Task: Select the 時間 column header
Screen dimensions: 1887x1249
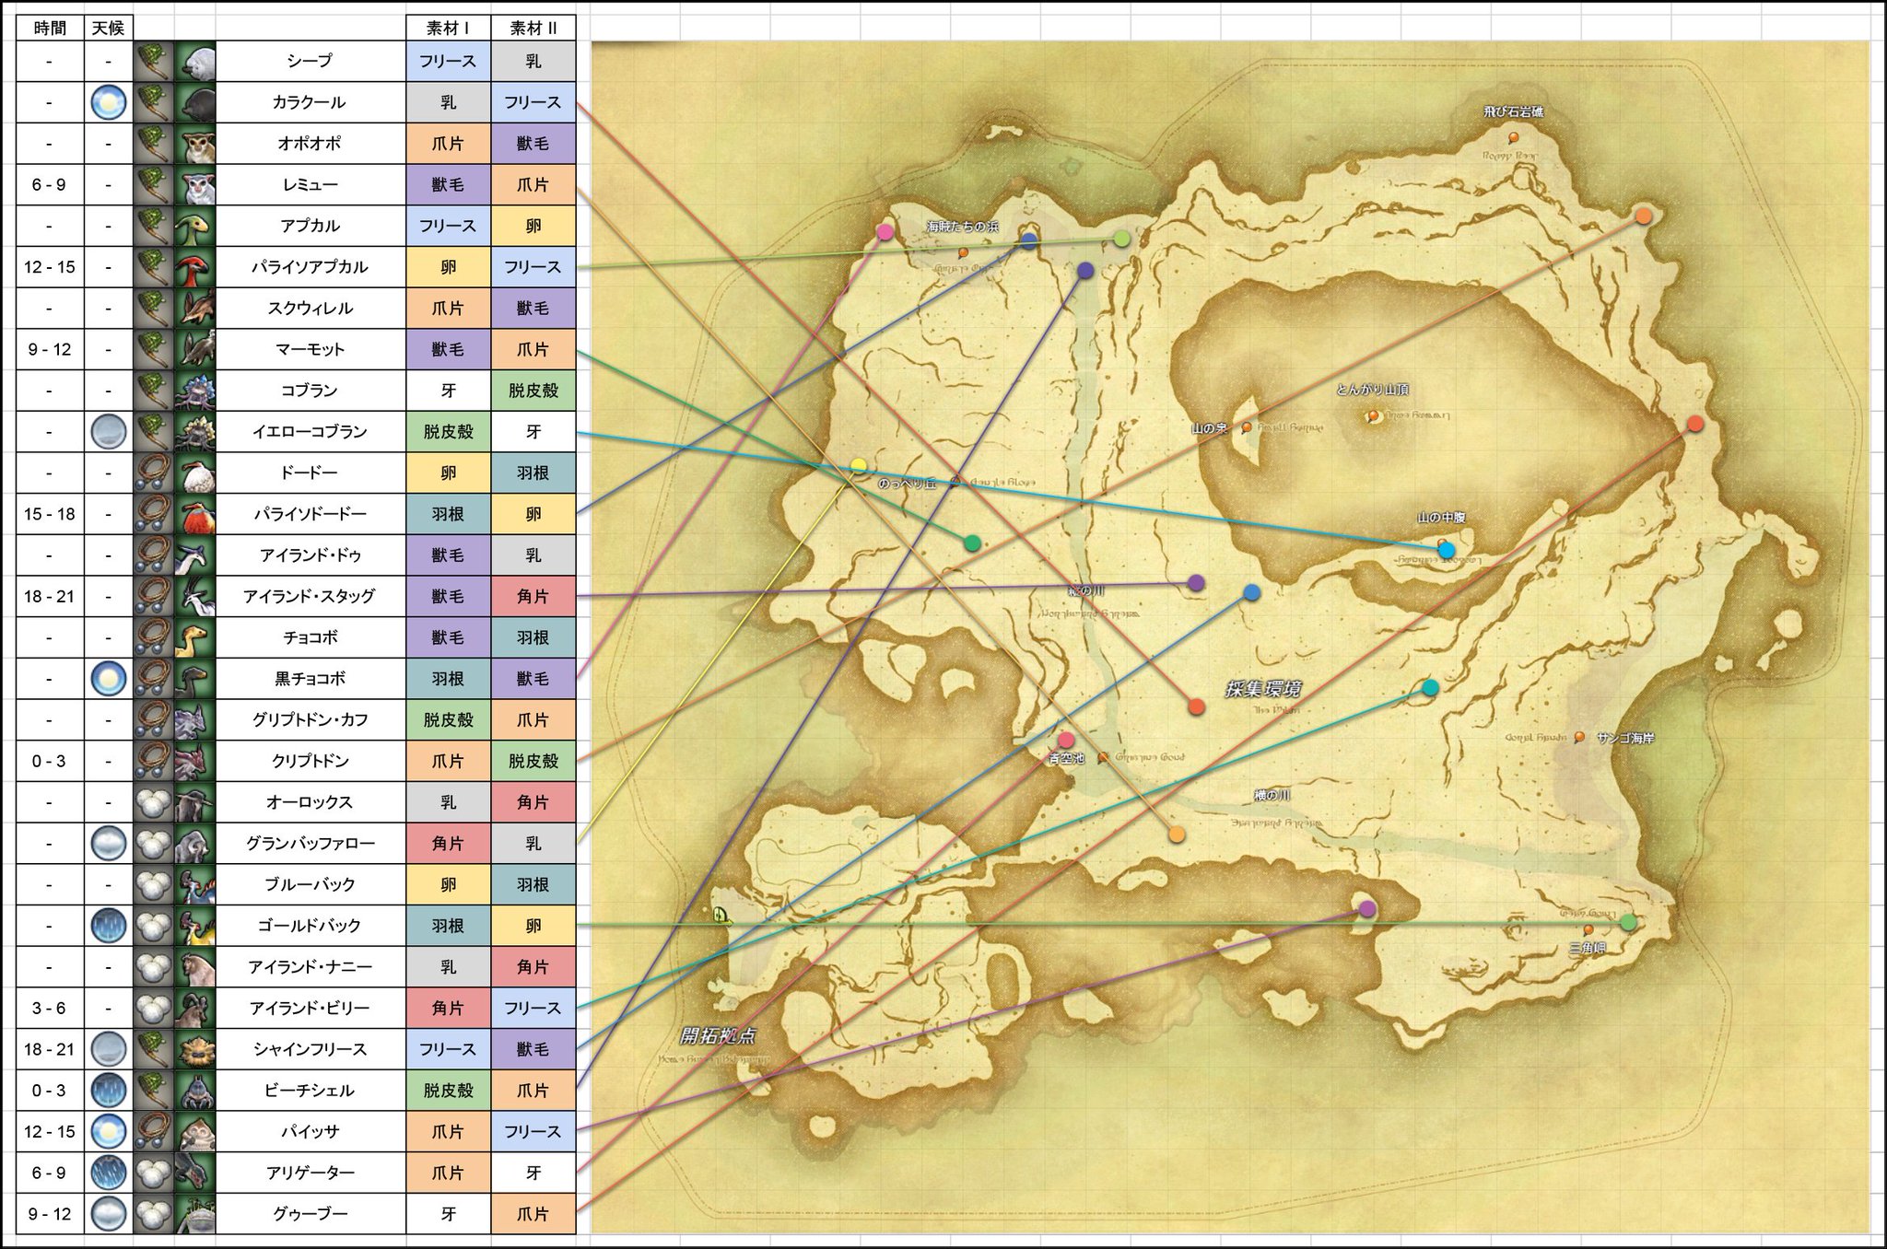Action: click(x=50, y=28)
